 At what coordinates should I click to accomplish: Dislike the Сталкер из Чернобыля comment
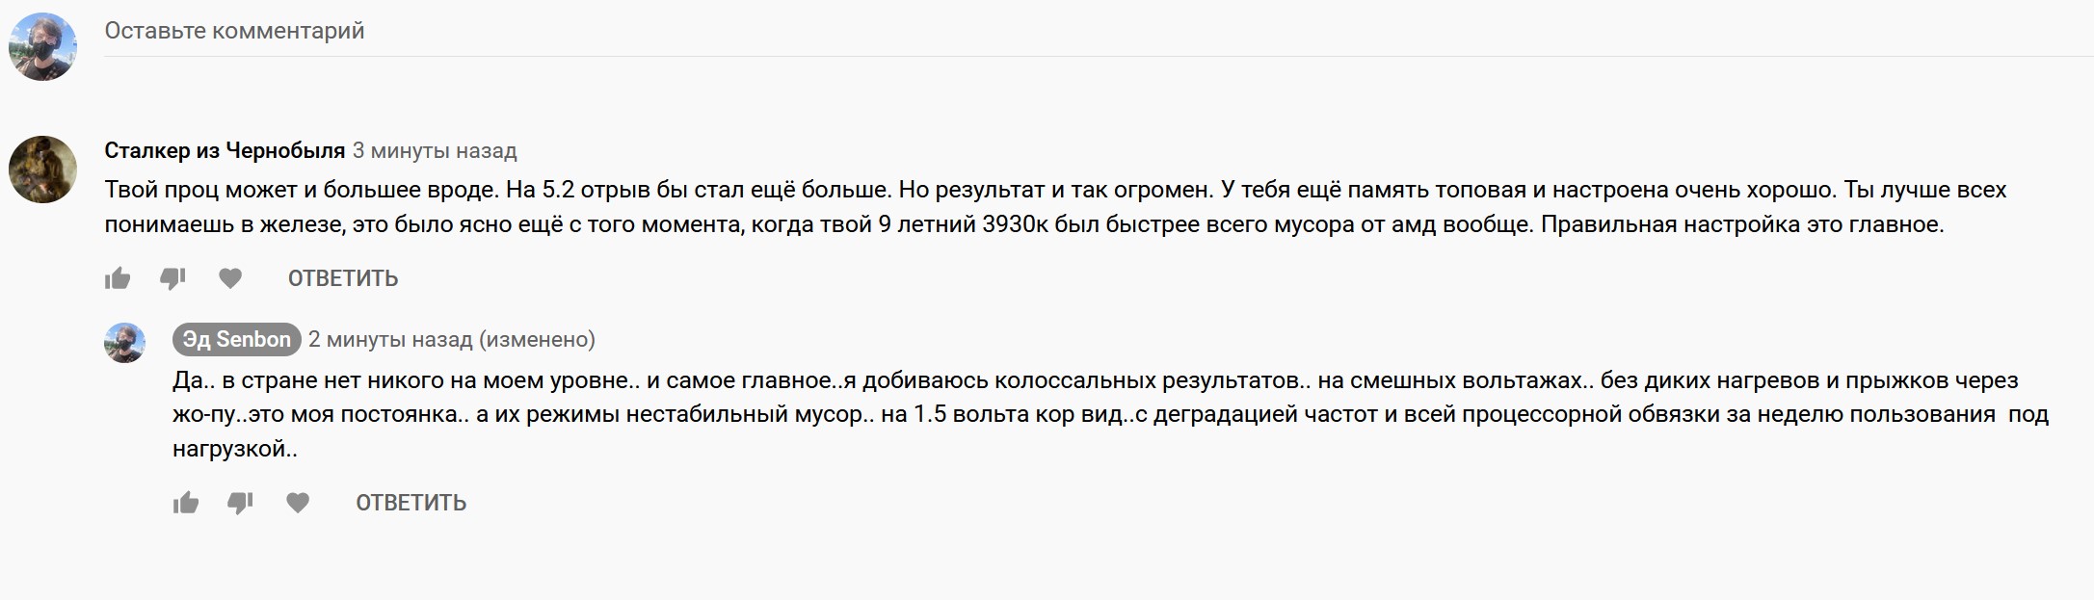tap(172, 278)
